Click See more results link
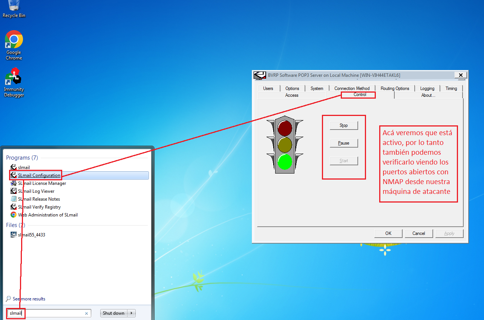This screenshot has width=484, height=320. click(29, 299)
